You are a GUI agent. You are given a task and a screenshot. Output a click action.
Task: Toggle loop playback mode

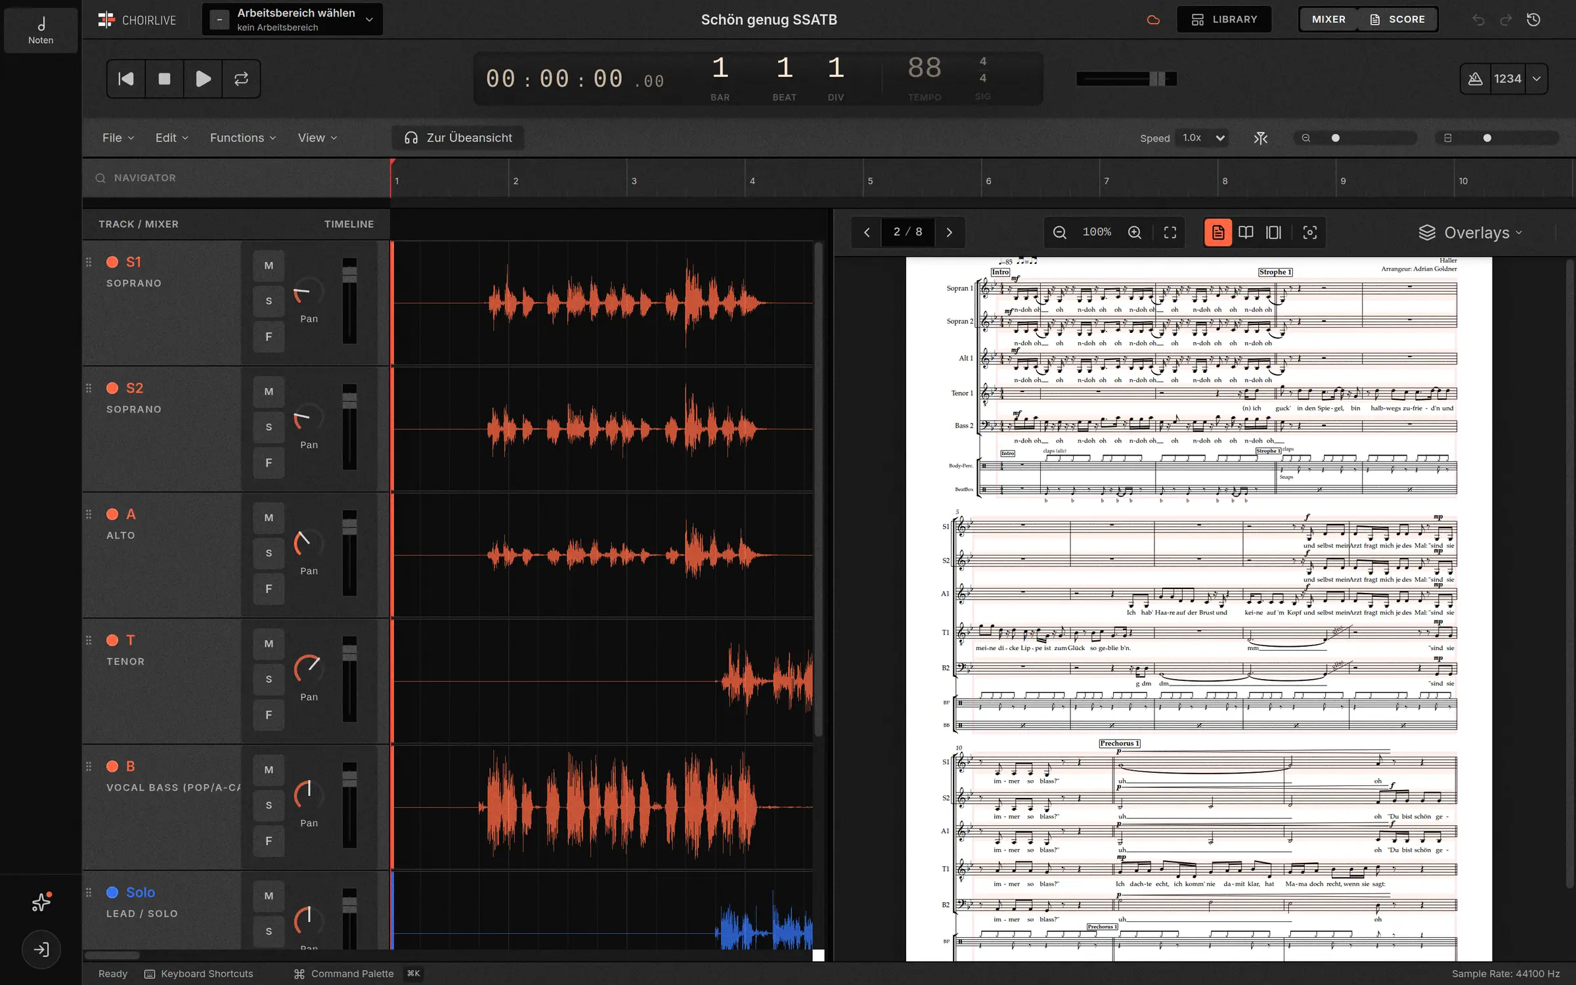241,79
